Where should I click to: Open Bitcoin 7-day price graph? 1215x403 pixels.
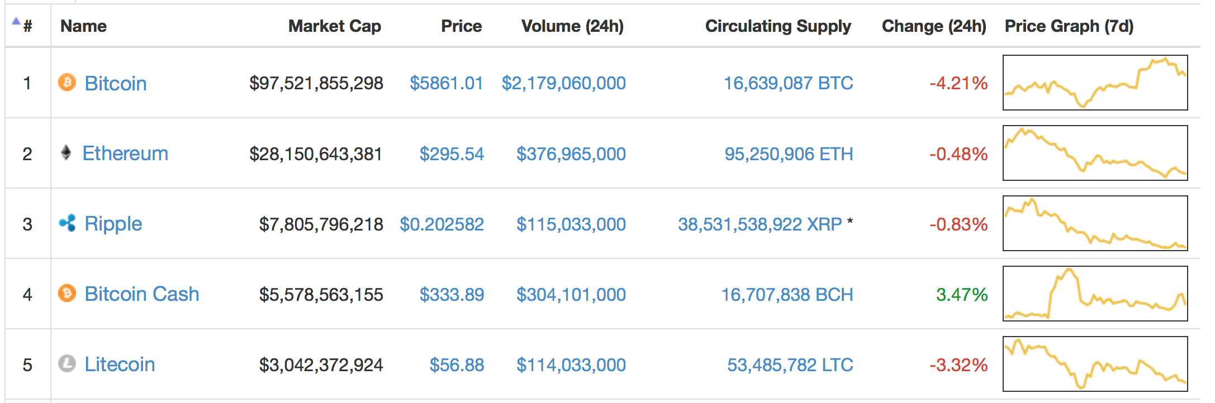point(1095,83)
